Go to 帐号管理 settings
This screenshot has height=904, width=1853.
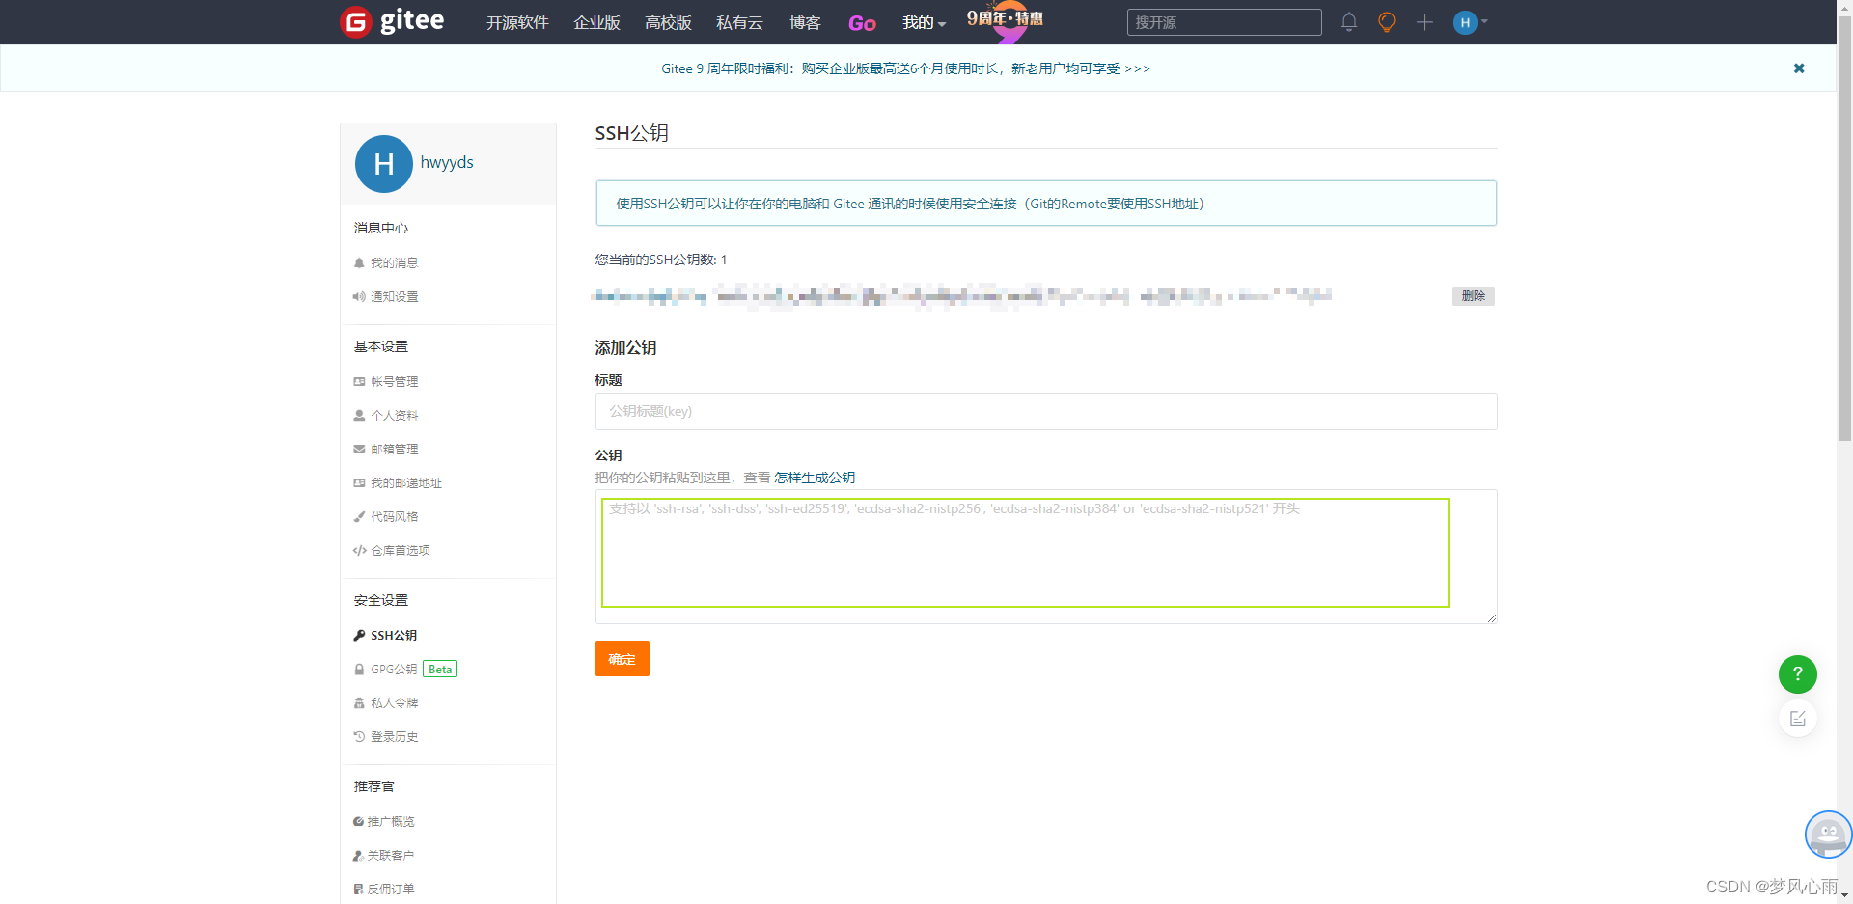click(x=386, y=381)
